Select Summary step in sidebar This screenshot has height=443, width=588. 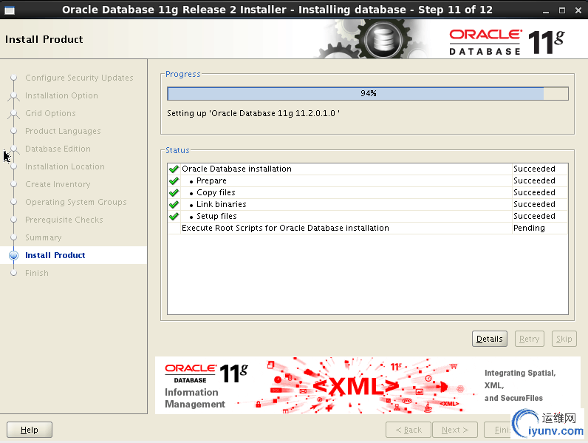[44, 237]
